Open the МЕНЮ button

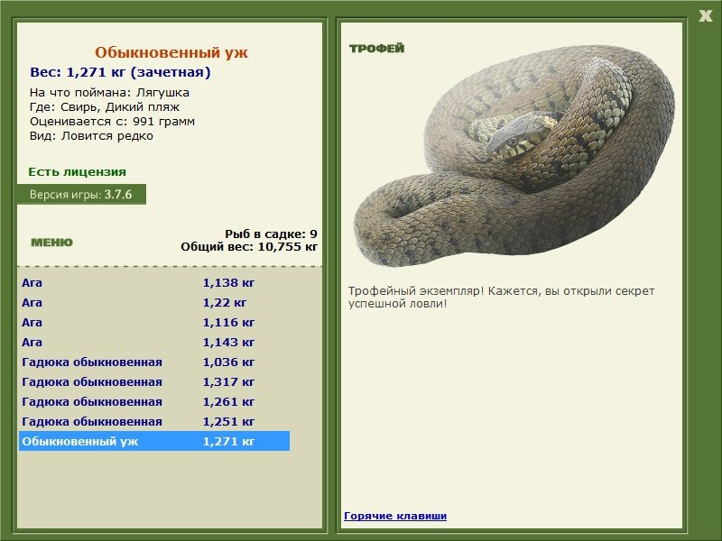(x=51, y=243)
